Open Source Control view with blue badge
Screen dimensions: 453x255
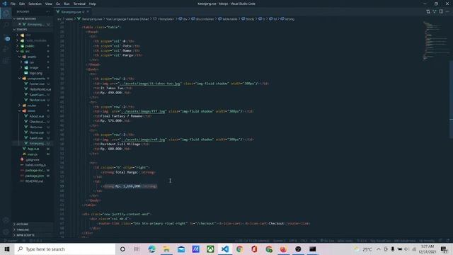pos(6,38)
